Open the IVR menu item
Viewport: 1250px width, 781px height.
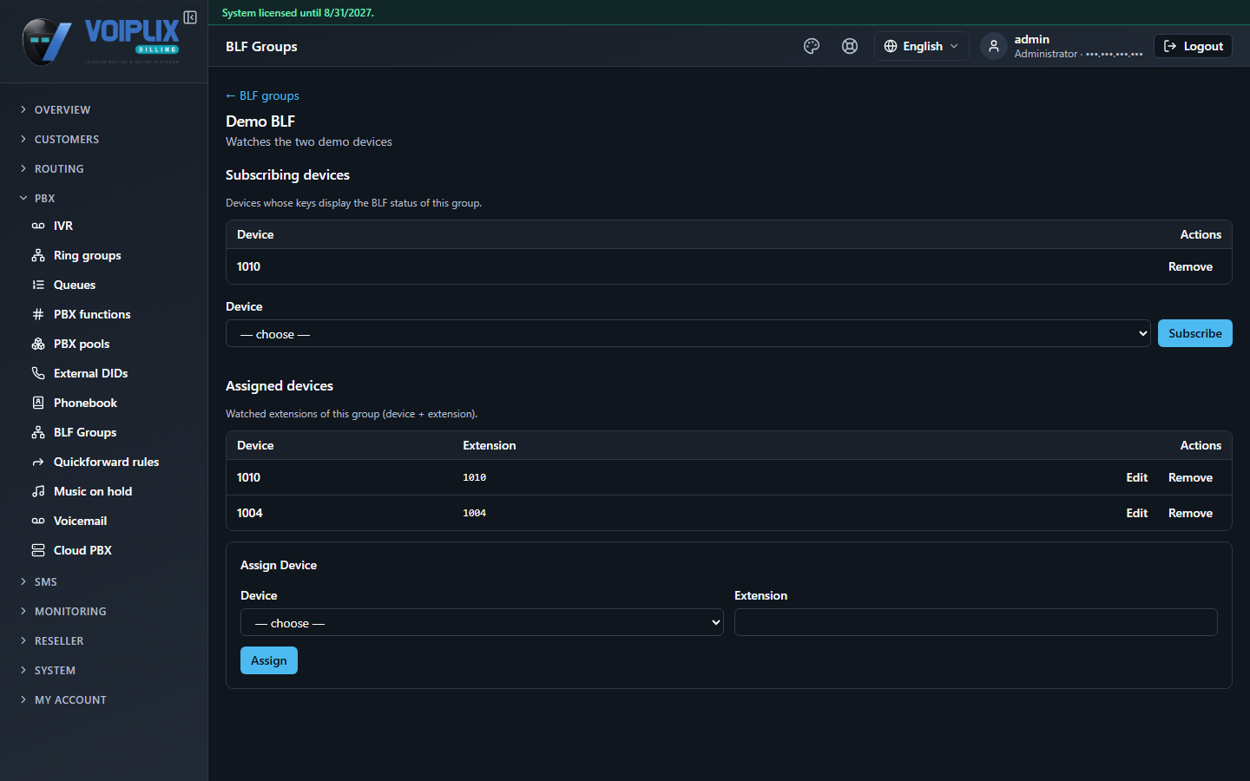pyautogui.click(x=63, y=226)
